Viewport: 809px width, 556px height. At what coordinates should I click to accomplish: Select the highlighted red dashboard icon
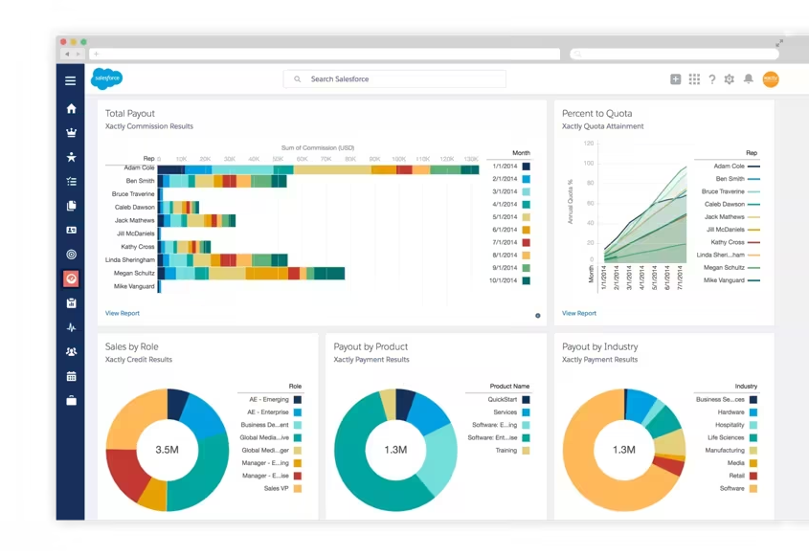[x=71, y=278]
